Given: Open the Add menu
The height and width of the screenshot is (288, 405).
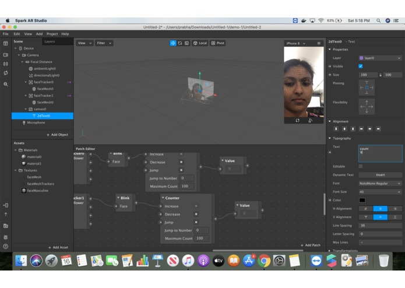Looking at the screenshot, I should pyautogui.click(x=39, y=34).
